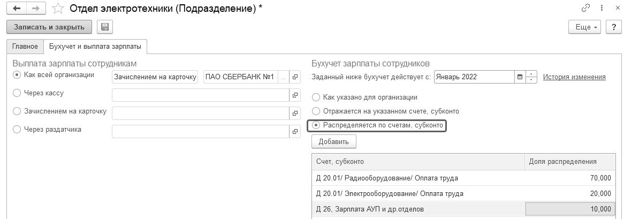
Task: Open the bank account field ПАО СБЕРБАНК
Action: [x=241, y=77]
